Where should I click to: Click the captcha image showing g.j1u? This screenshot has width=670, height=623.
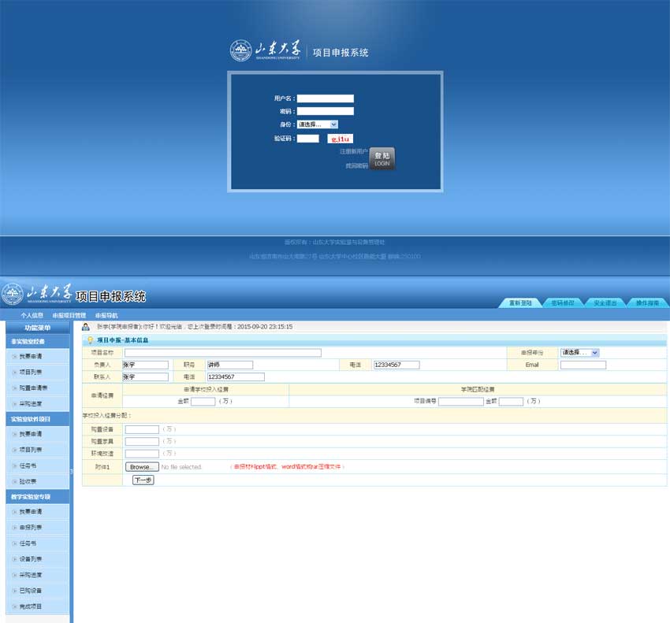tap(340, 139)
